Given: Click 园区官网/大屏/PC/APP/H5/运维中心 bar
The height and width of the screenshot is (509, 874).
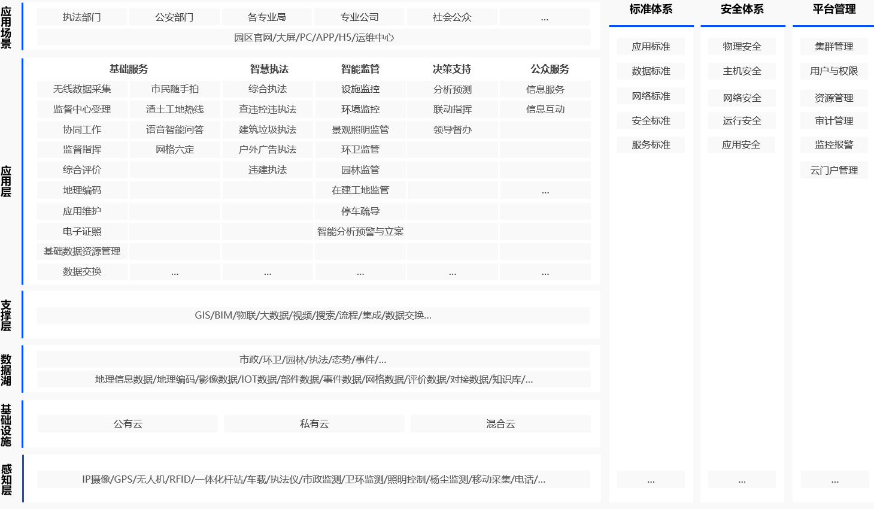Looking at the screenshot, I should tap(314, 38).
